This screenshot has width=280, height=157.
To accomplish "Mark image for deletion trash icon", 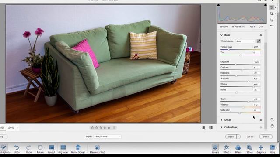I will [114, 127].
